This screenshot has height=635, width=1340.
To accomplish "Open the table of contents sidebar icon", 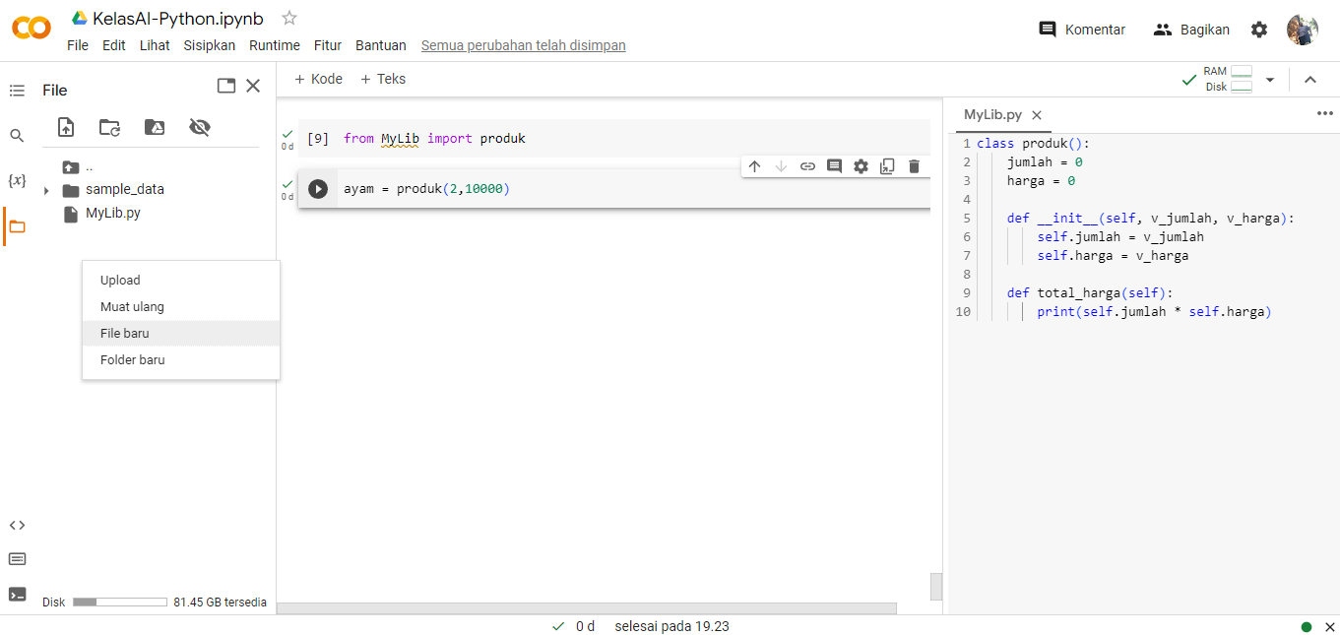I will point(17,91).
